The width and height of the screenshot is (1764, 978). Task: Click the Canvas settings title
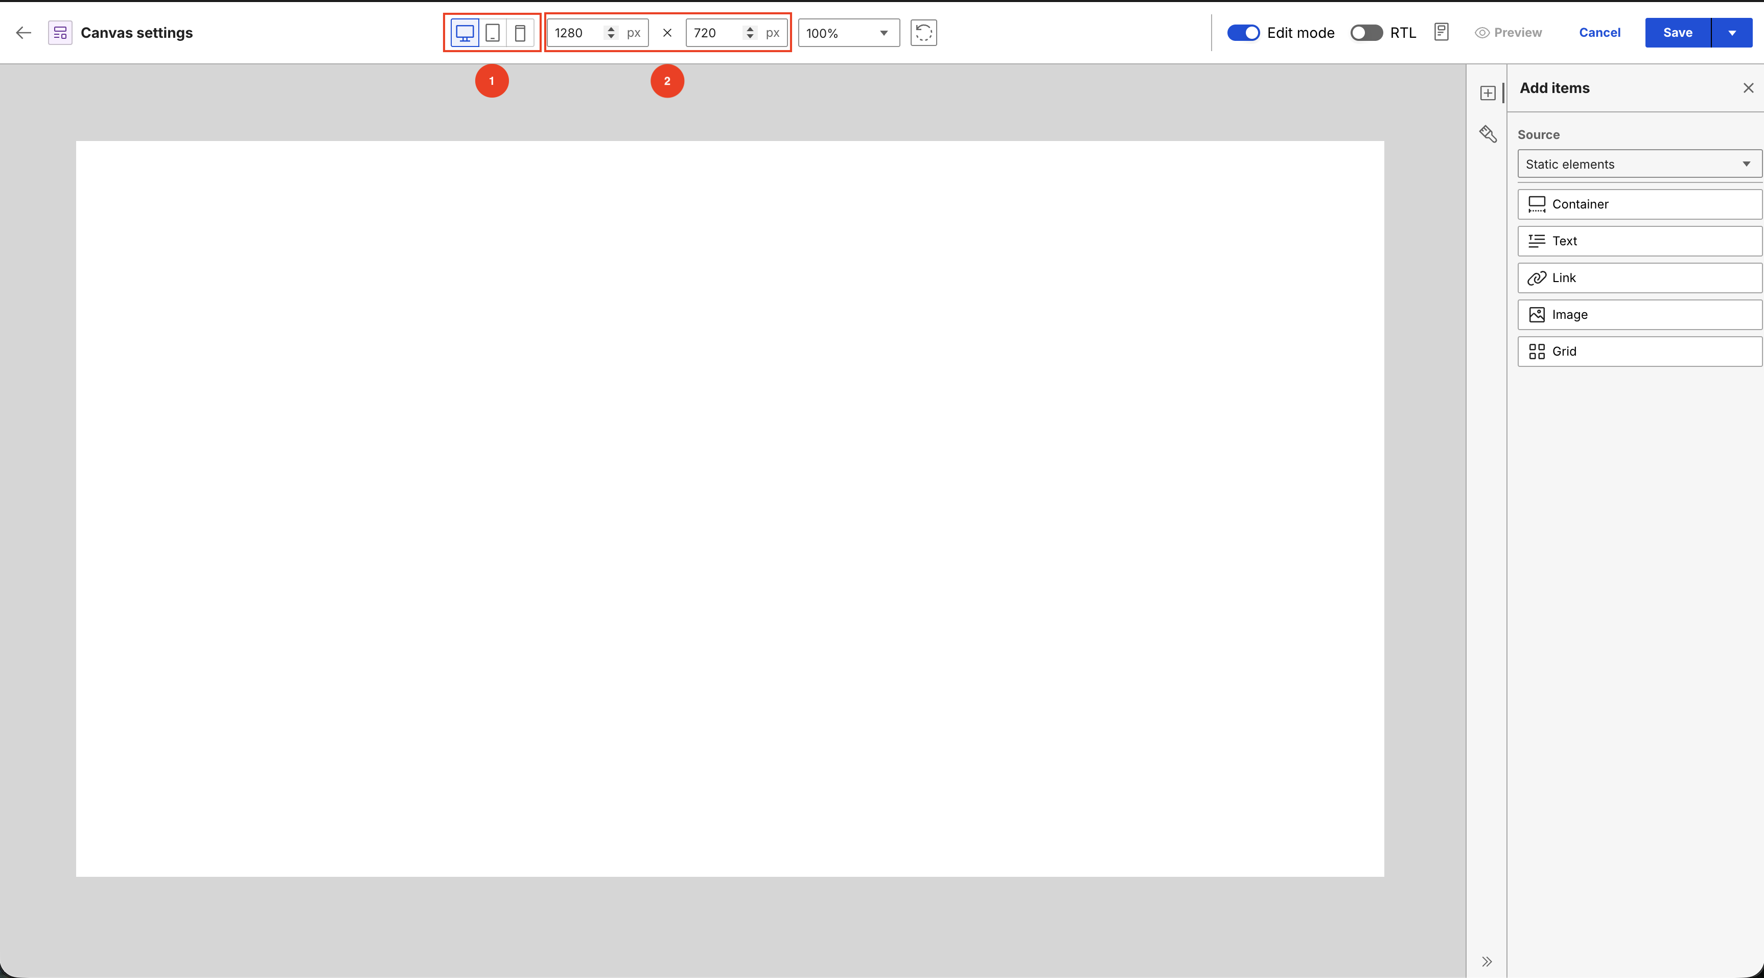click(137, 32)
